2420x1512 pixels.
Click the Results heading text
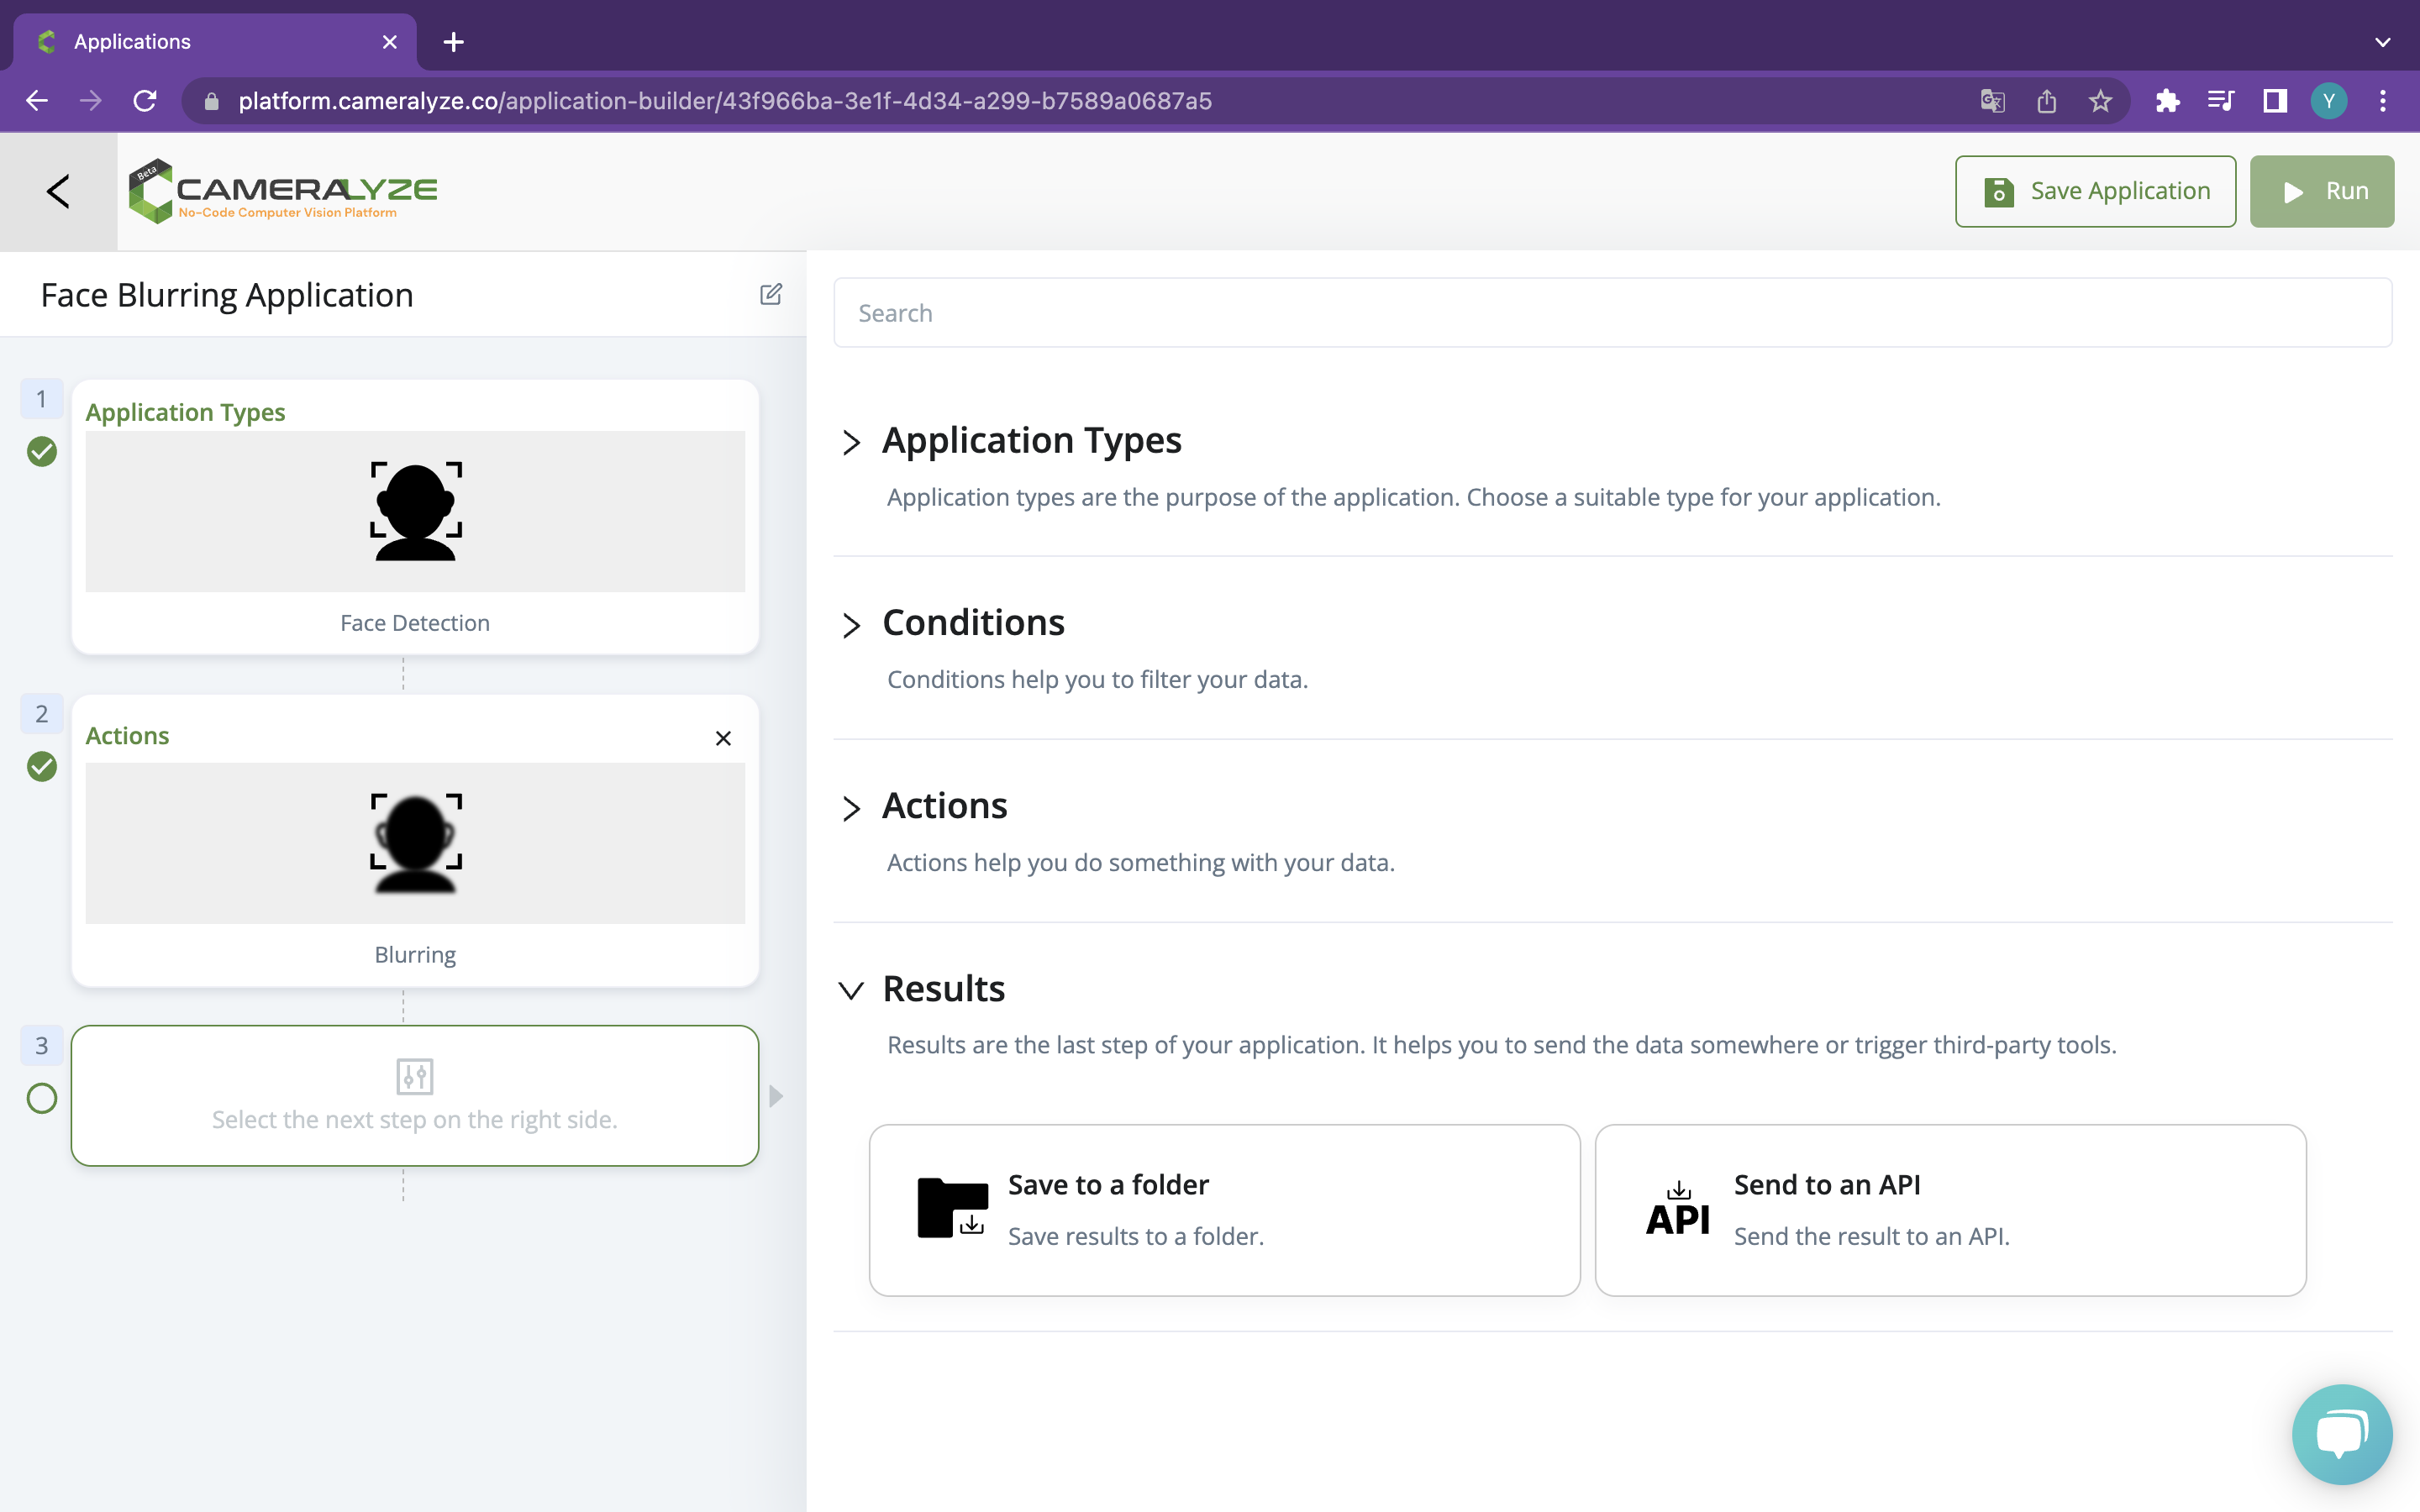tap(943, 988)
